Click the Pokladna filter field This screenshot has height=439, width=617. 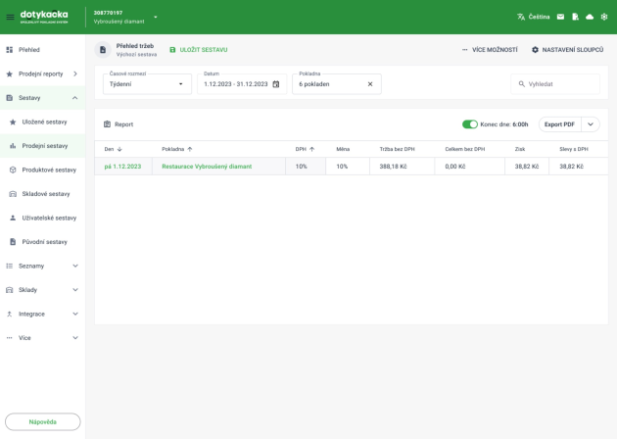pos(337,84)
